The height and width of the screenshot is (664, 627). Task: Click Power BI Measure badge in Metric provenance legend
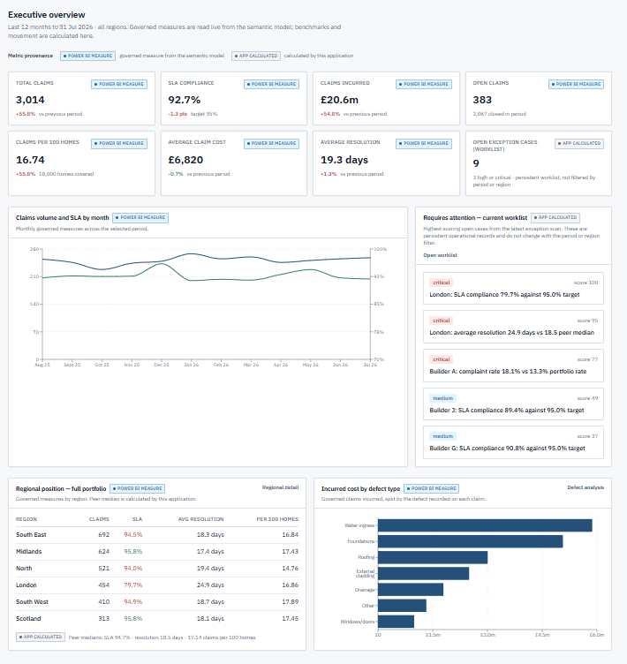tap(87, 56)
